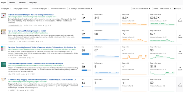Open Details for the Marketing Objectives row
183x92 pixels.
180,36
